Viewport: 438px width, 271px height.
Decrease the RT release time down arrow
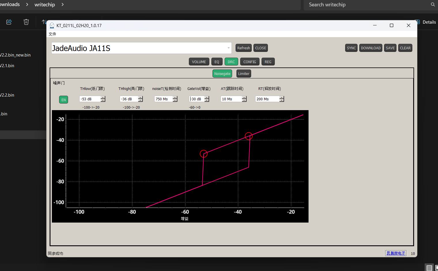point(282,100)
